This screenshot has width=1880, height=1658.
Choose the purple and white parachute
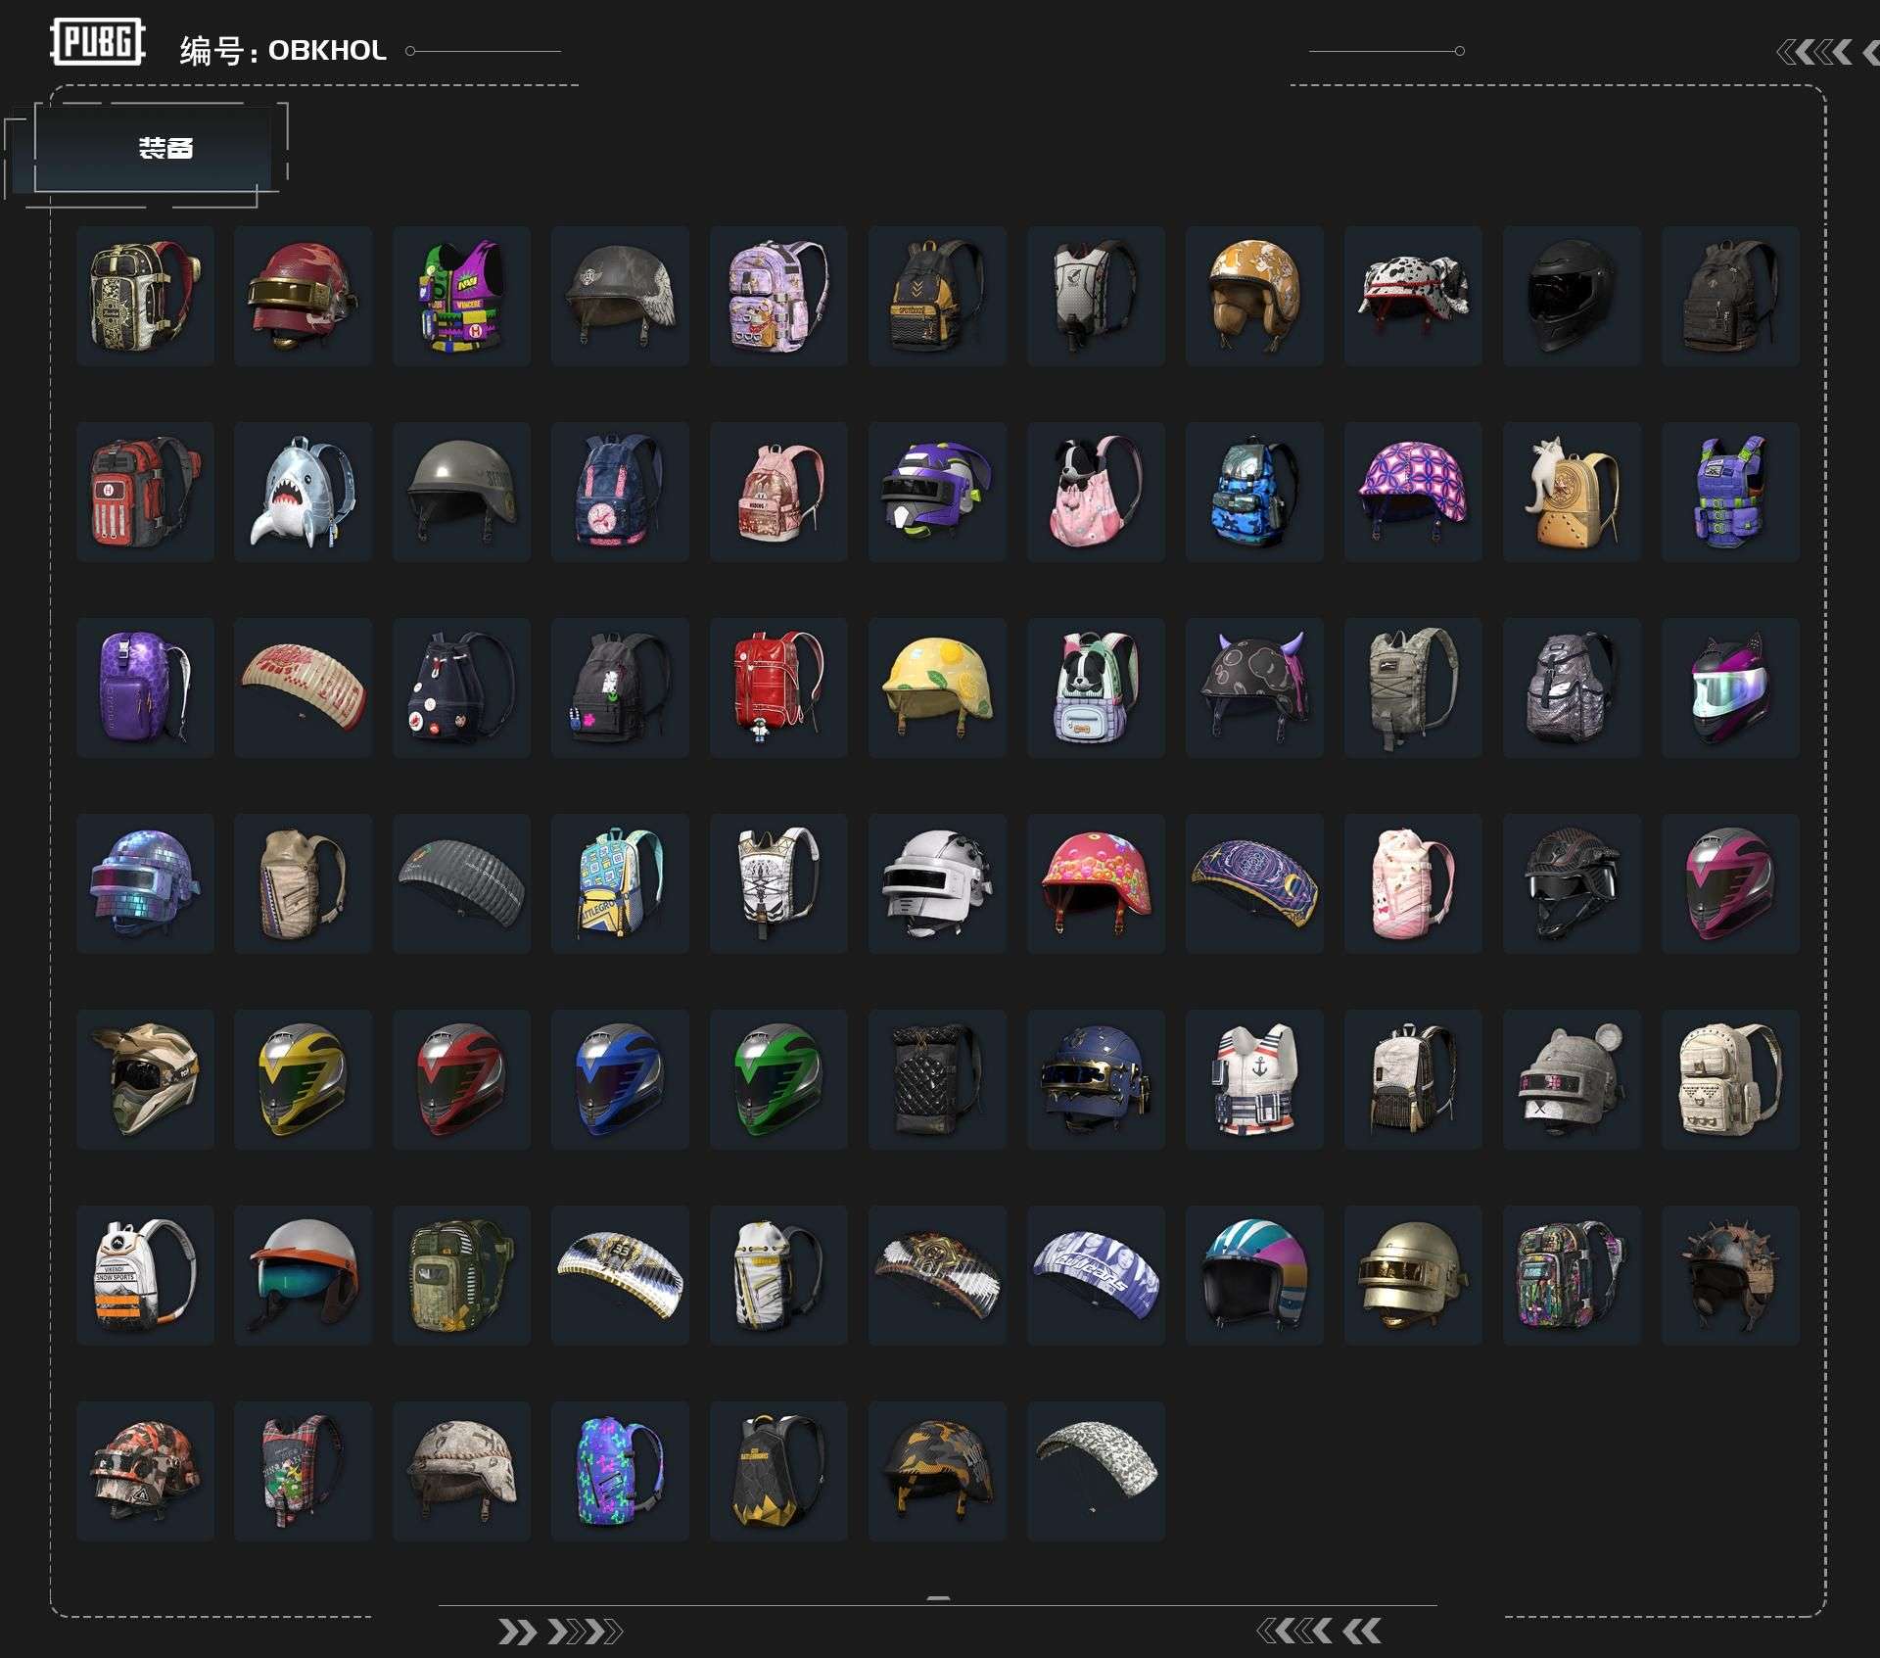click(1097, 1275)
